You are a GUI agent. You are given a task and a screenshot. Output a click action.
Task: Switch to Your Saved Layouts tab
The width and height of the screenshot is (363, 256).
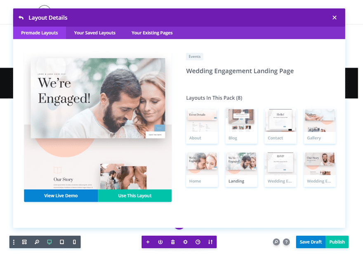94,33
